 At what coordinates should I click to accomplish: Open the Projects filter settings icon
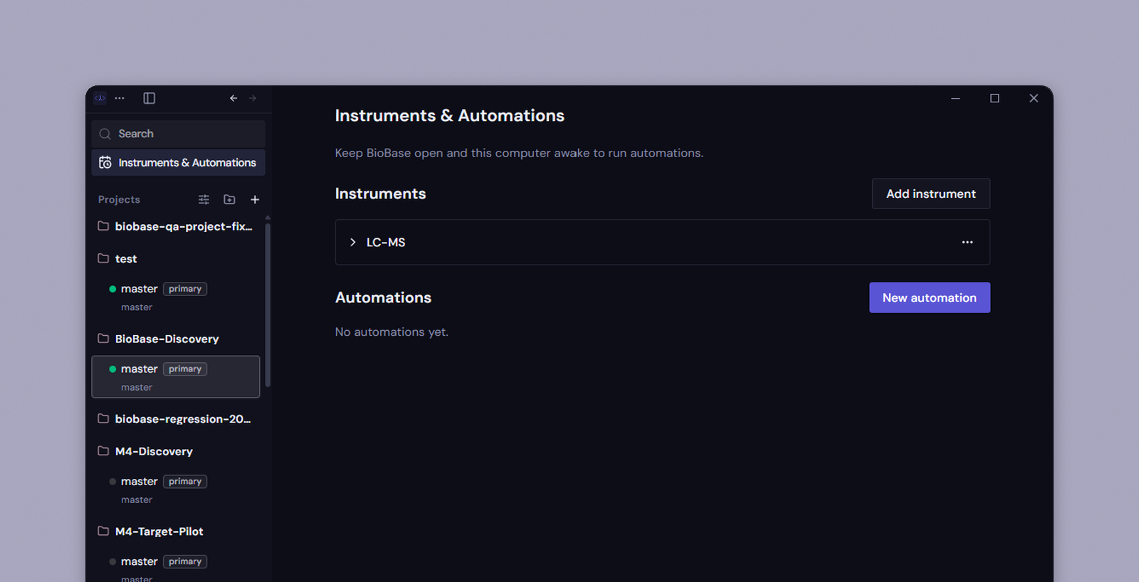204,200
